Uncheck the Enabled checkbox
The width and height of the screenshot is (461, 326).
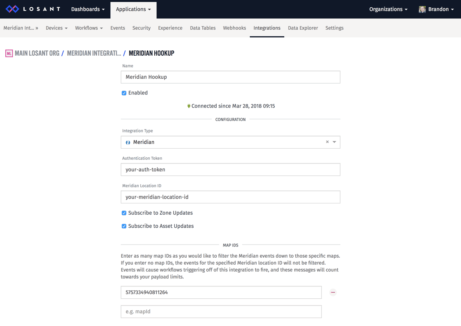124,93
